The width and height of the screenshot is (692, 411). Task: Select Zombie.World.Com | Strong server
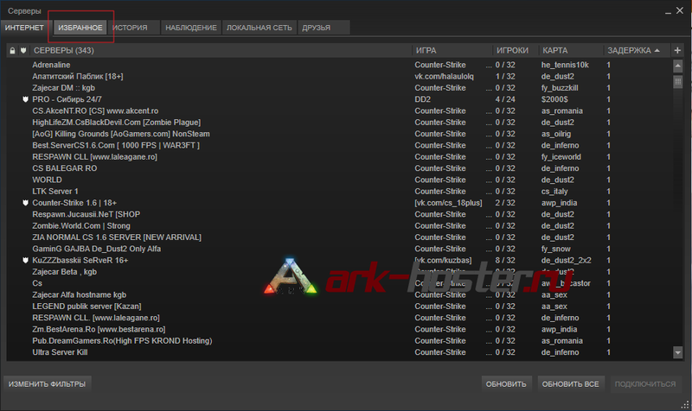click(338, 226)
